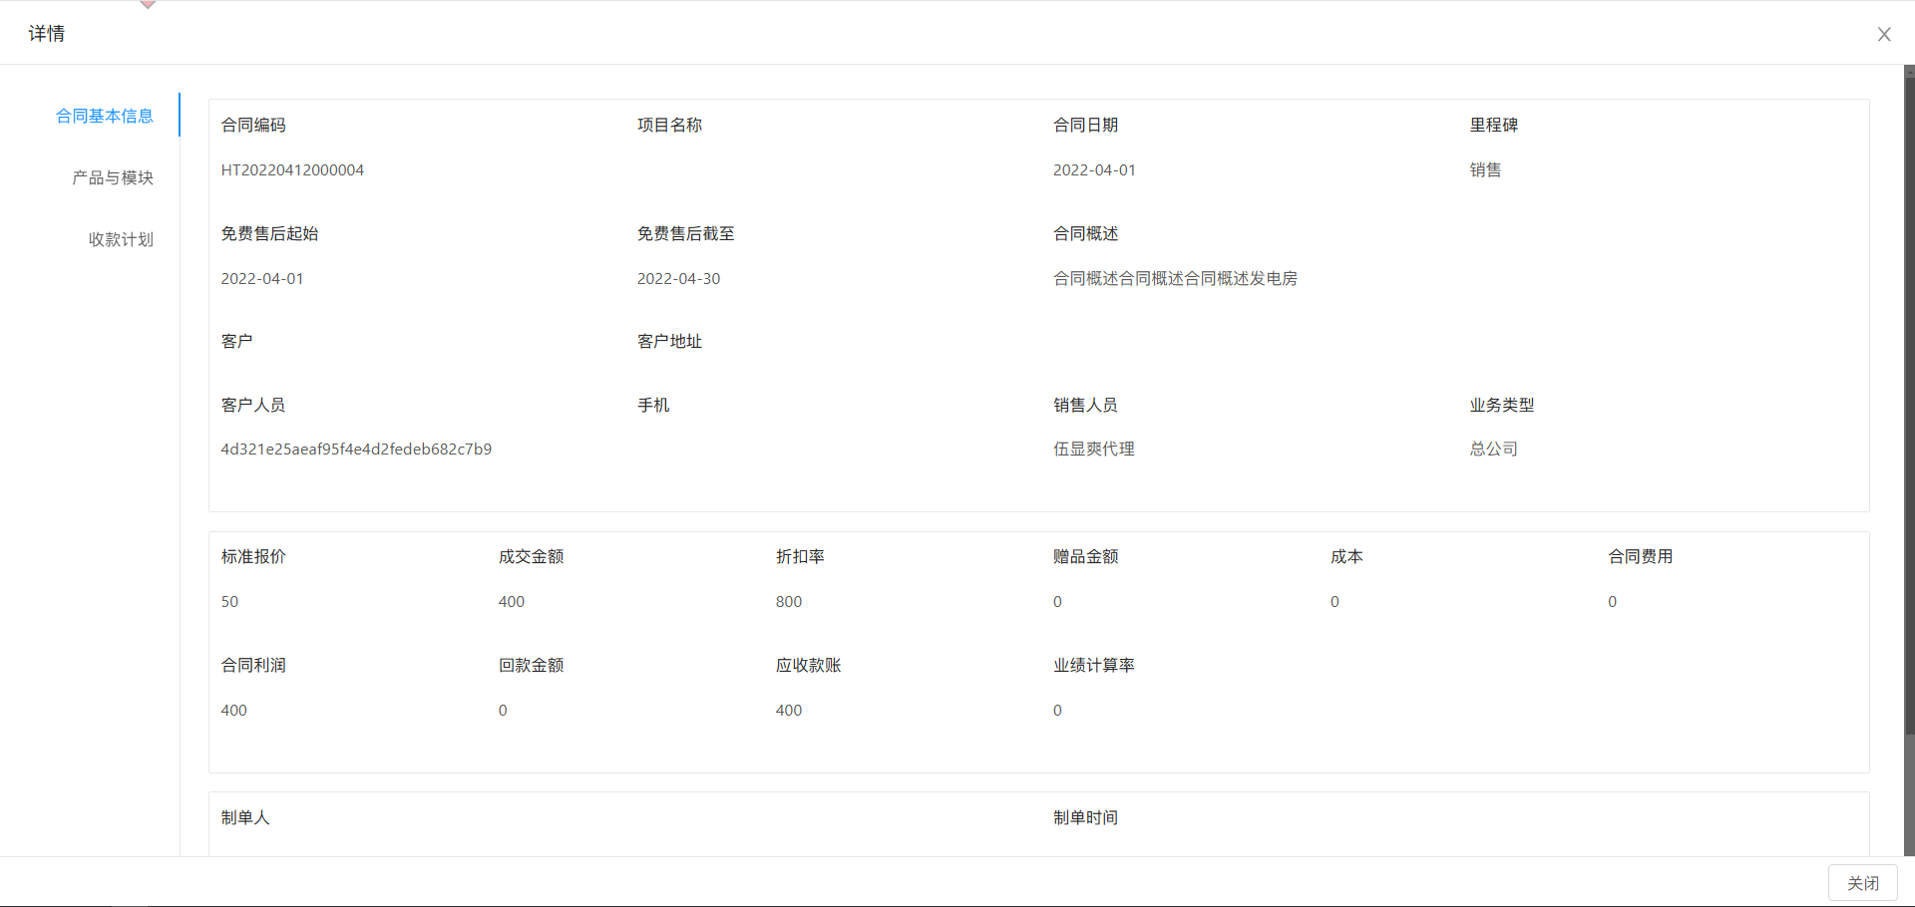Screen dimensions: 1915x907
Task: Close the 详情 dialog with the X icon
Action: (1884, 34)
